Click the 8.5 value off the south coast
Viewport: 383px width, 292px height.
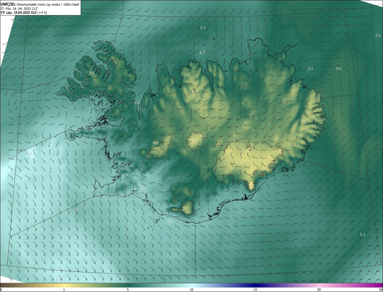click(x=171, y=222)
